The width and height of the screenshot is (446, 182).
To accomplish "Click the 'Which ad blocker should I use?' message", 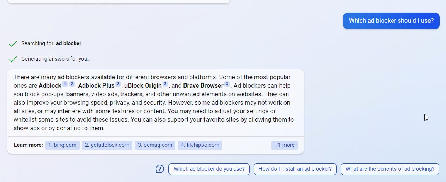I will click(x=391, y=21).
